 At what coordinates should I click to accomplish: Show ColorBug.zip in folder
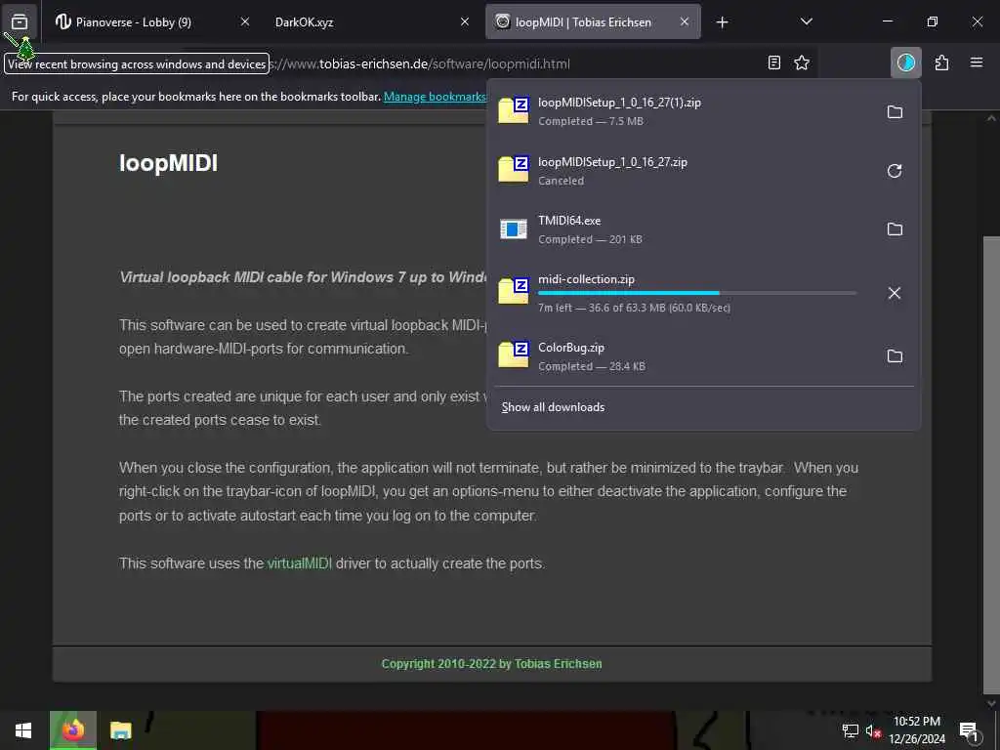coord(895,355)
